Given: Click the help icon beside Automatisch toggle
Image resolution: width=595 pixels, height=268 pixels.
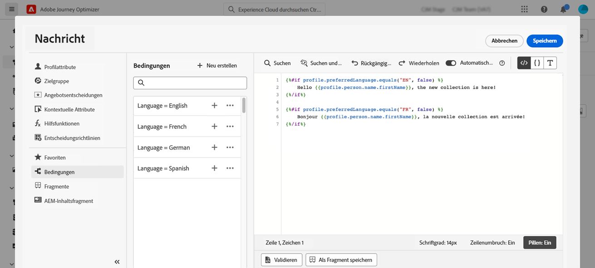Looking at the screenshot, I should (x=502, y=63).
